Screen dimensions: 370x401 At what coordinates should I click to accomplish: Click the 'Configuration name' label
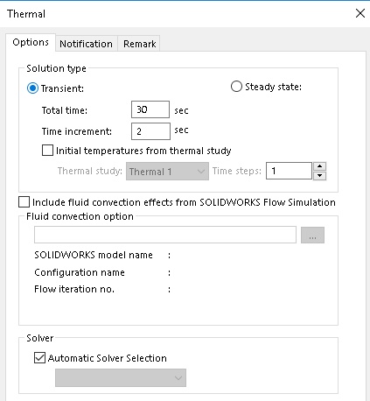[x=80, y=272]
